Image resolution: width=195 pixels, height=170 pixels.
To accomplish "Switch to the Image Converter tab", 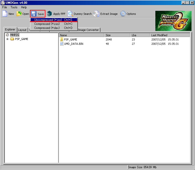I will (x=88, y=30).
